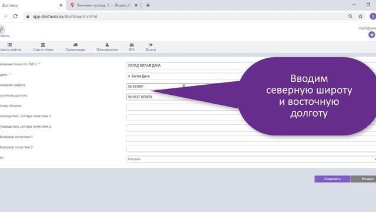Open the Список точек navigation item

43,47
